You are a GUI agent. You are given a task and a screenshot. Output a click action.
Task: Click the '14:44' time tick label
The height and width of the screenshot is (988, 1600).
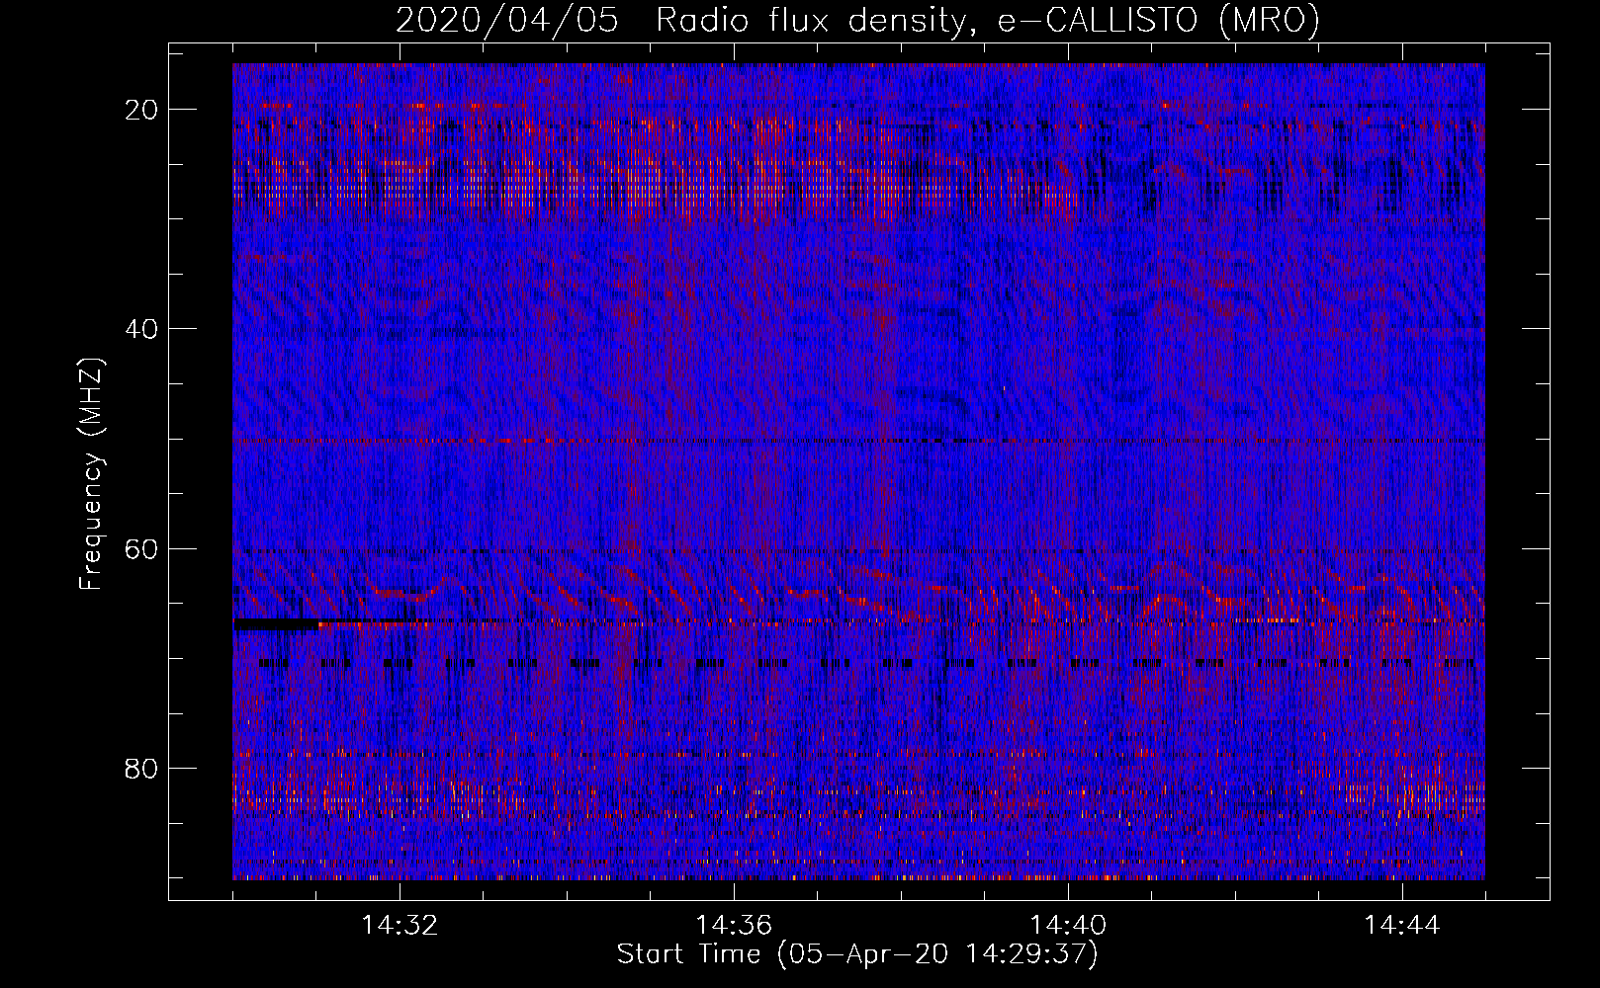[1402, 926]
